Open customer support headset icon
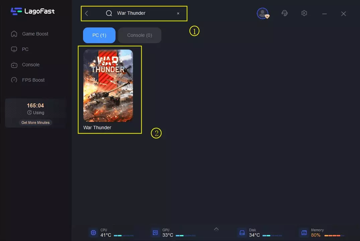The width and height of the screenshot is (360, 241). coord(284,13)
